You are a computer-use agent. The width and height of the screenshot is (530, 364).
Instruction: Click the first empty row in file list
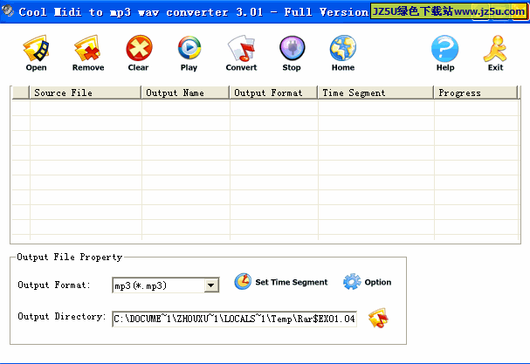(244, 108)
